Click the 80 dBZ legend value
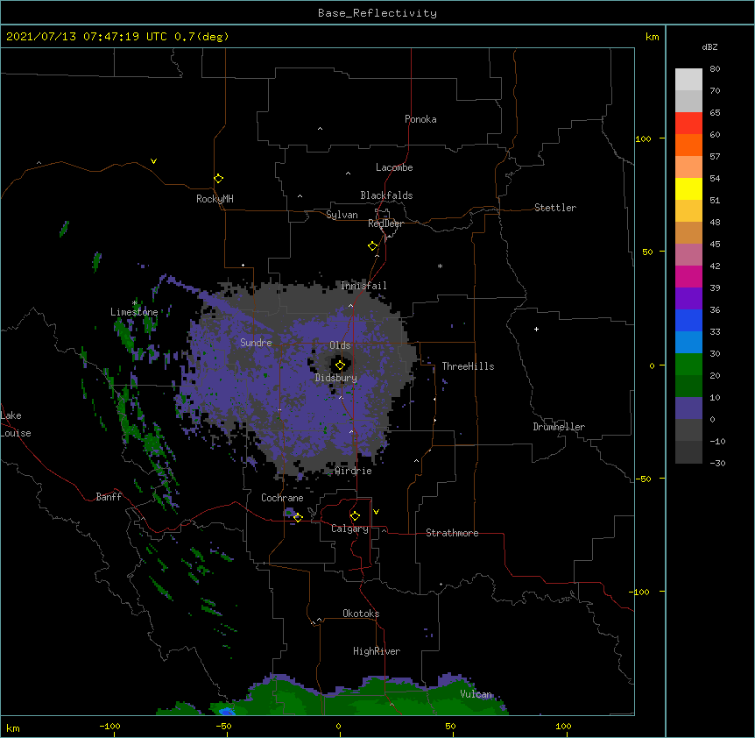The width and height of the screenshot is (755, 738). [x=715, y=69]
